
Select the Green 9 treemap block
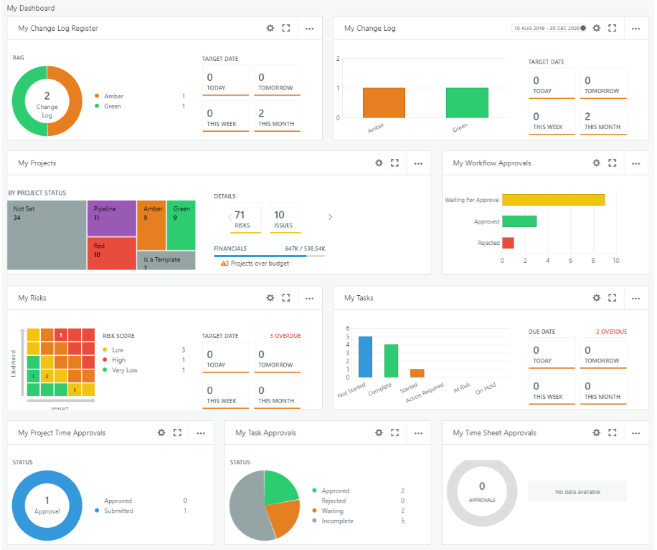(x=181, y=226)
